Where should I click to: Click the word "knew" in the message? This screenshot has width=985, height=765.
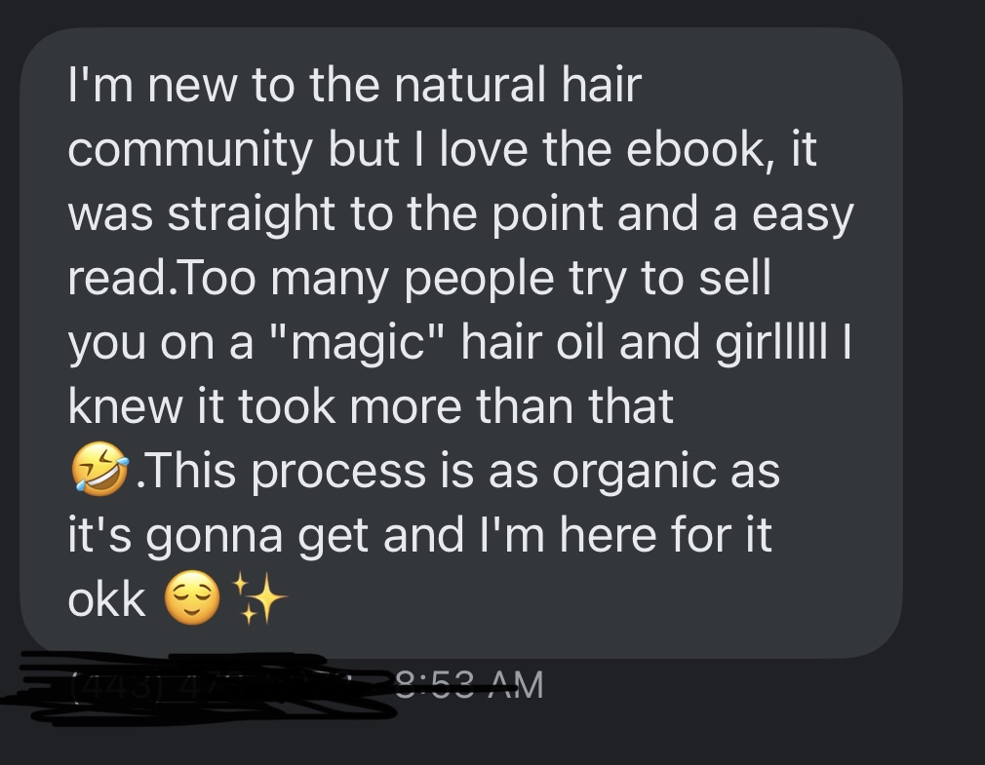125,406
